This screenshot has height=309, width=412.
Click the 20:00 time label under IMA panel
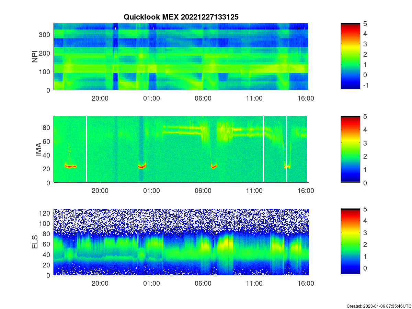[x=100, y=191]
